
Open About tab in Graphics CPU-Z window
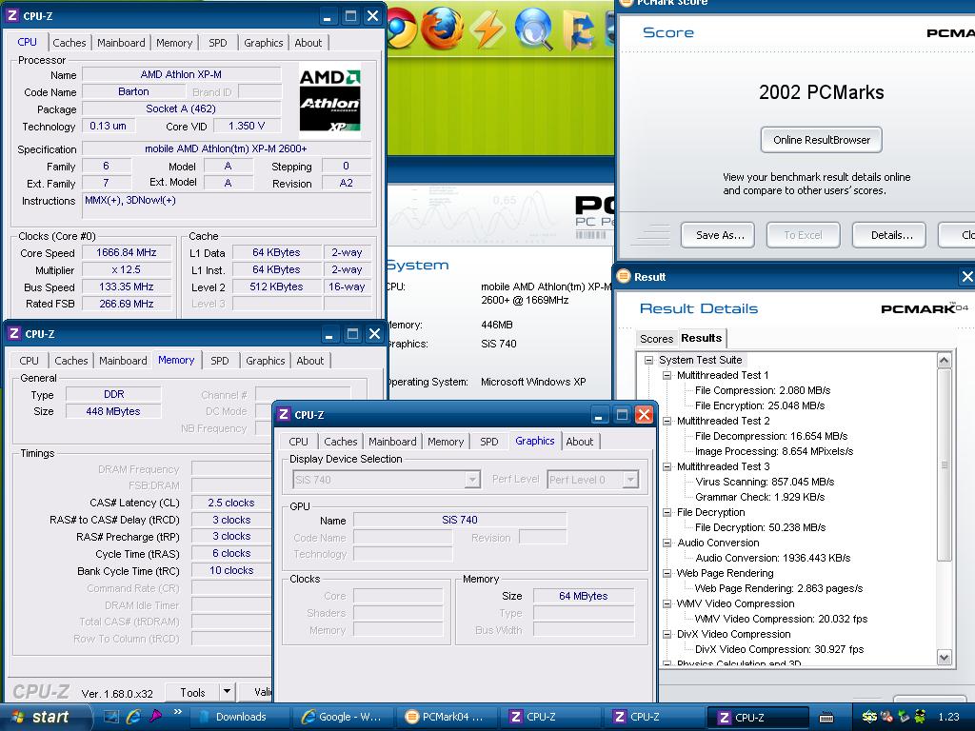[580, 442]
